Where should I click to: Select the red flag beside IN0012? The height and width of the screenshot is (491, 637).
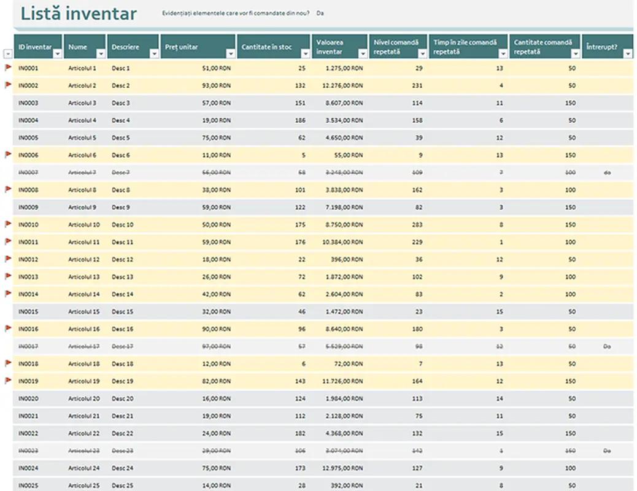[x=9, y=259]
